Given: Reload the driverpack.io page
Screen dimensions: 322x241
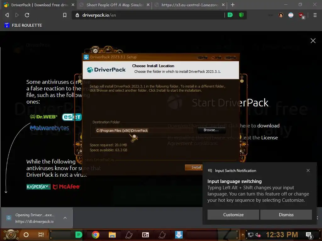Looking at the screenshot, I should (x=27, y=15).
